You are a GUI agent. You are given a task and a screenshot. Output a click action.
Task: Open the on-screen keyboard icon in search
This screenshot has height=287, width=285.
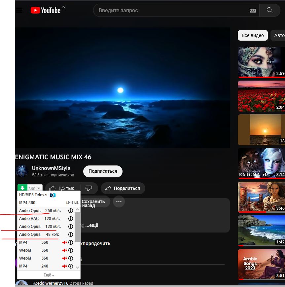click(x=253, y=11)
